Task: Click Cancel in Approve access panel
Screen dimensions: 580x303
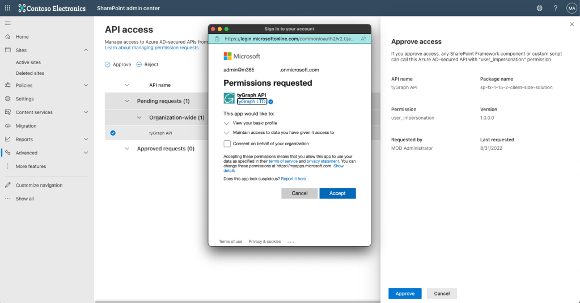Action: point(442,293)
